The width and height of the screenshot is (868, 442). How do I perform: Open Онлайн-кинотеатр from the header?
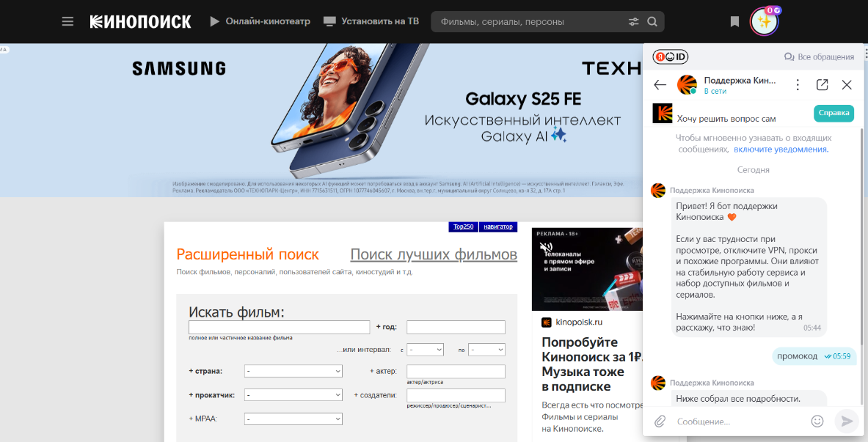[x=260, y=21]
